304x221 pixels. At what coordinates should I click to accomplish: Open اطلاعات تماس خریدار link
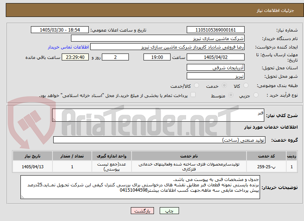pos(68,47)
